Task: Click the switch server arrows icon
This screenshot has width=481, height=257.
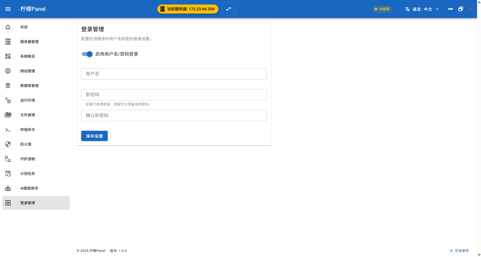Action: tap(229, 9)
